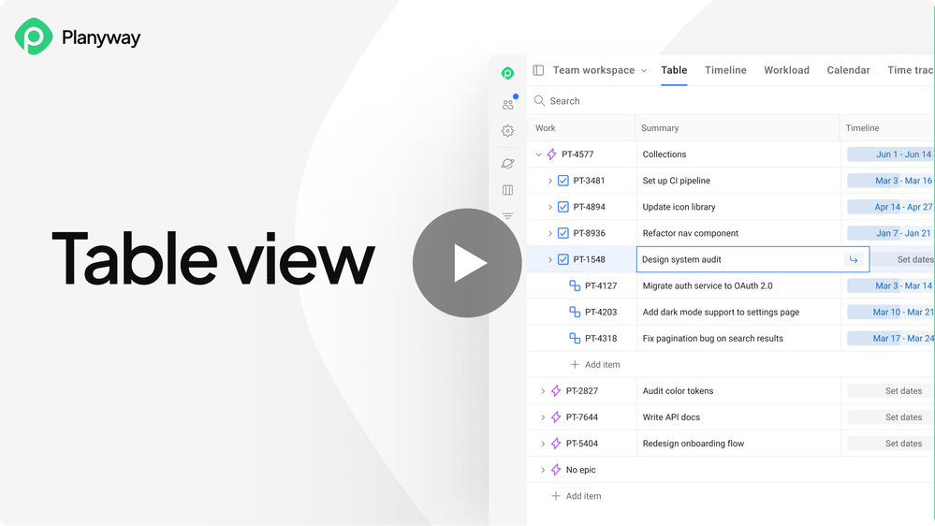Toggle the checkbox for PT-3481
Screen dimensions: 935x526
point(562,181)
